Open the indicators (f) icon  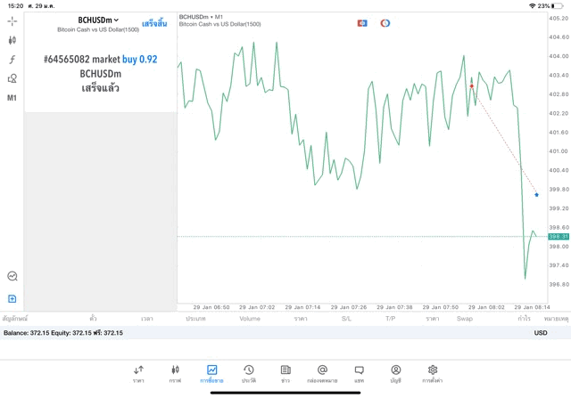coord(12,60)
